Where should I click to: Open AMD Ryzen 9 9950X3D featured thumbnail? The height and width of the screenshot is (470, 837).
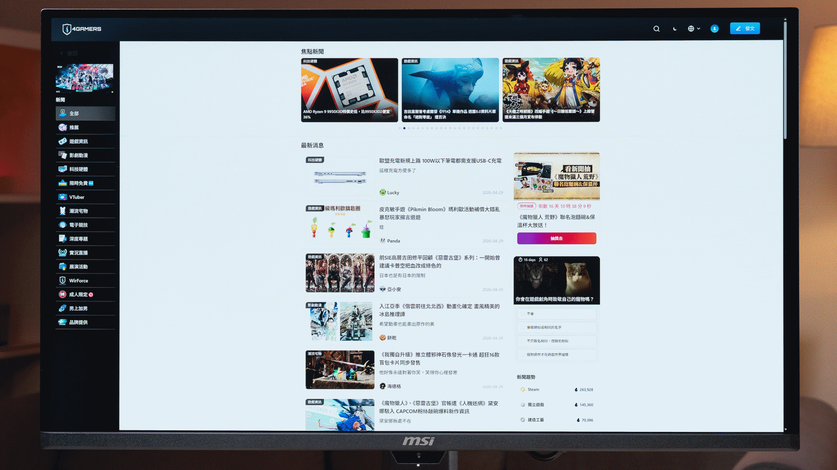coord(349,90)
